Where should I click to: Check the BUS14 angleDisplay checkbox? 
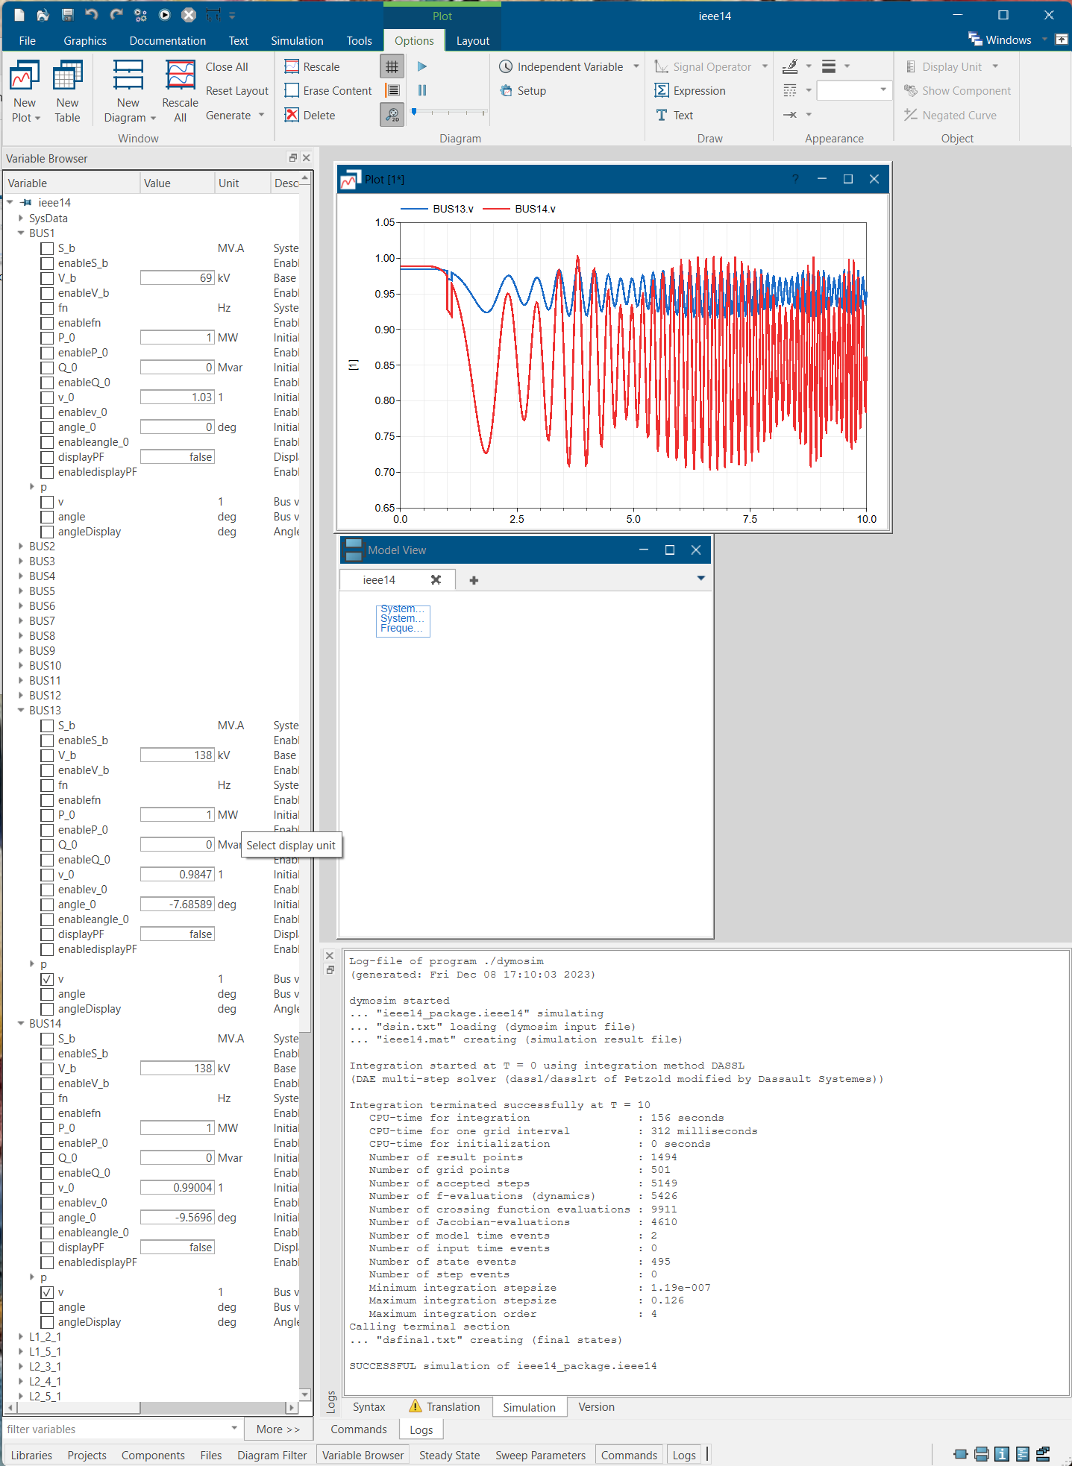(47, 1322)
